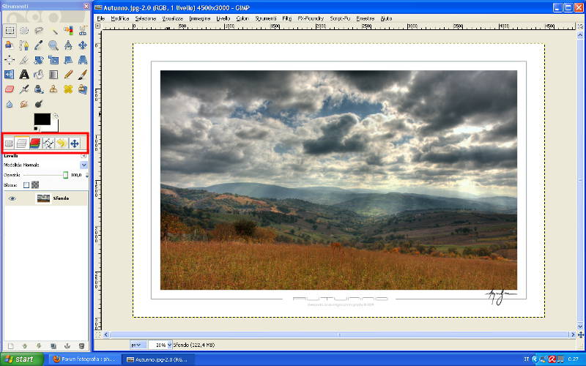586x366 pixels.
Task: Select the Blend gradient tool
Action: [53, 75]
